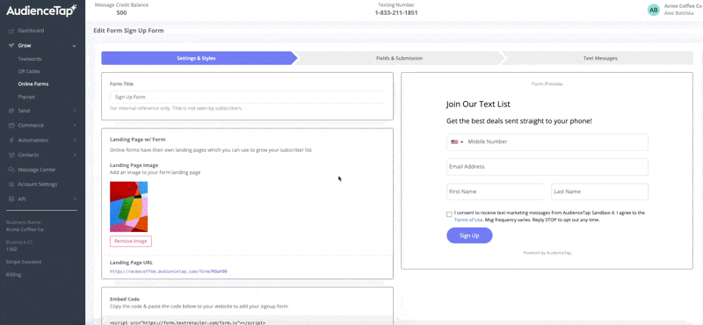
Task: Click the message credit balance 500
Action: point(121,13)
